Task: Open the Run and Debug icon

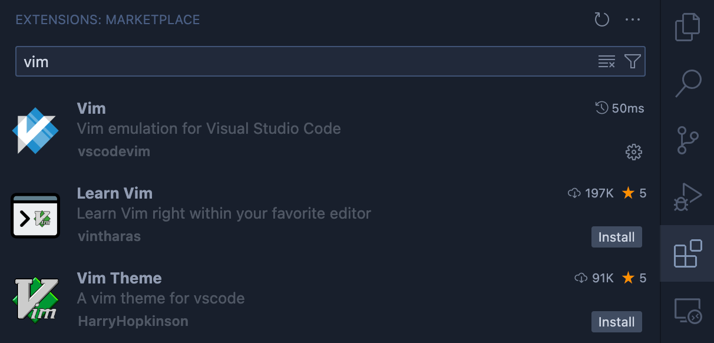Action: [x=687, y=196]
